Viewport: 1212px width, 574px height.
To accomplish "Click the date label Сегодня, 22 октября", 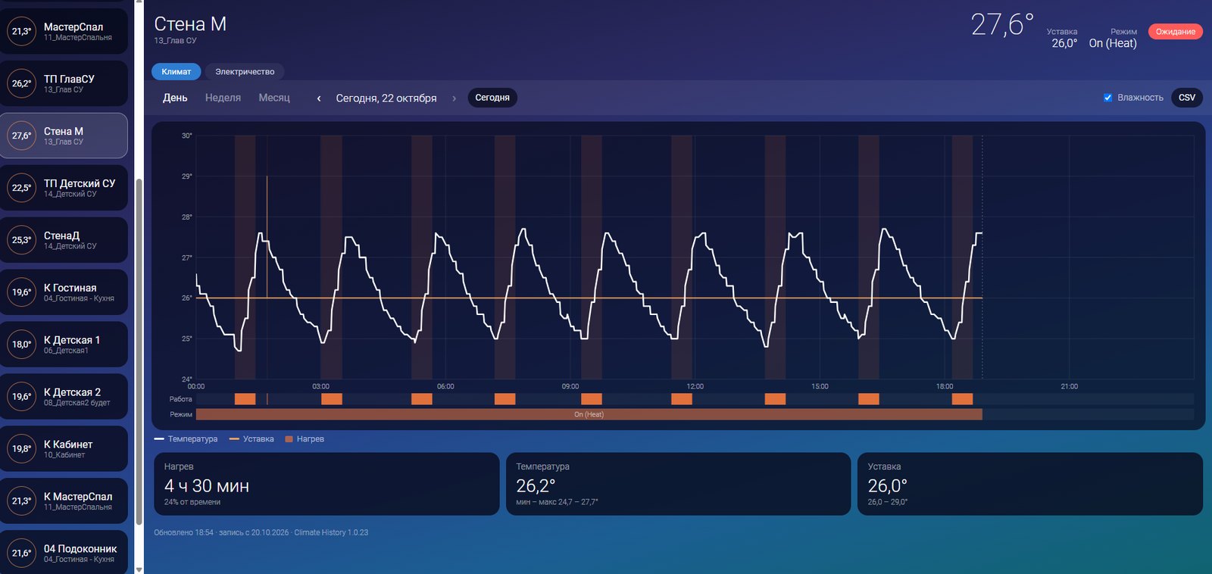I will [386, 98].
